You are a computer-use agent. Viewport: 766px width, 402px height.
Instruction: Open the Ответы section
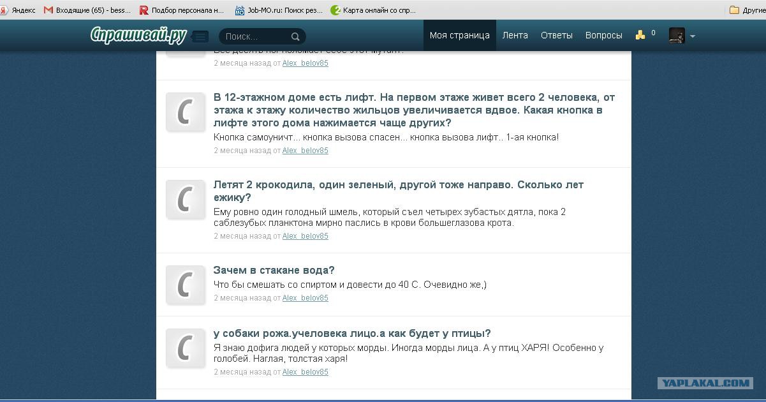tap(556, 36)
